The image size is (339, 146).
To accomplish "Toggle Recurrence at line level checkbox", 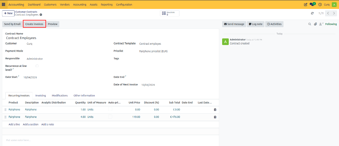I will [x=37, y=66].
